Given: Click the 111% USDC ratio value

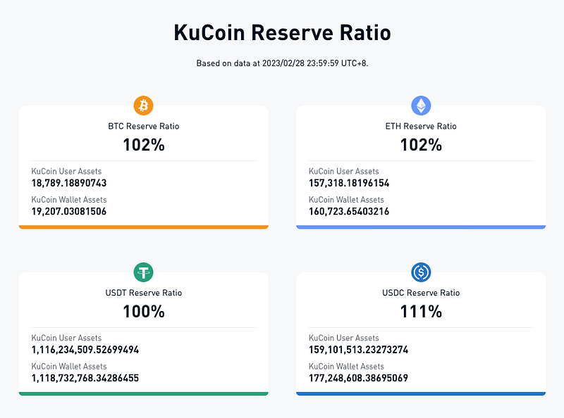Looking at the screenshot, I should pos(421,311).
